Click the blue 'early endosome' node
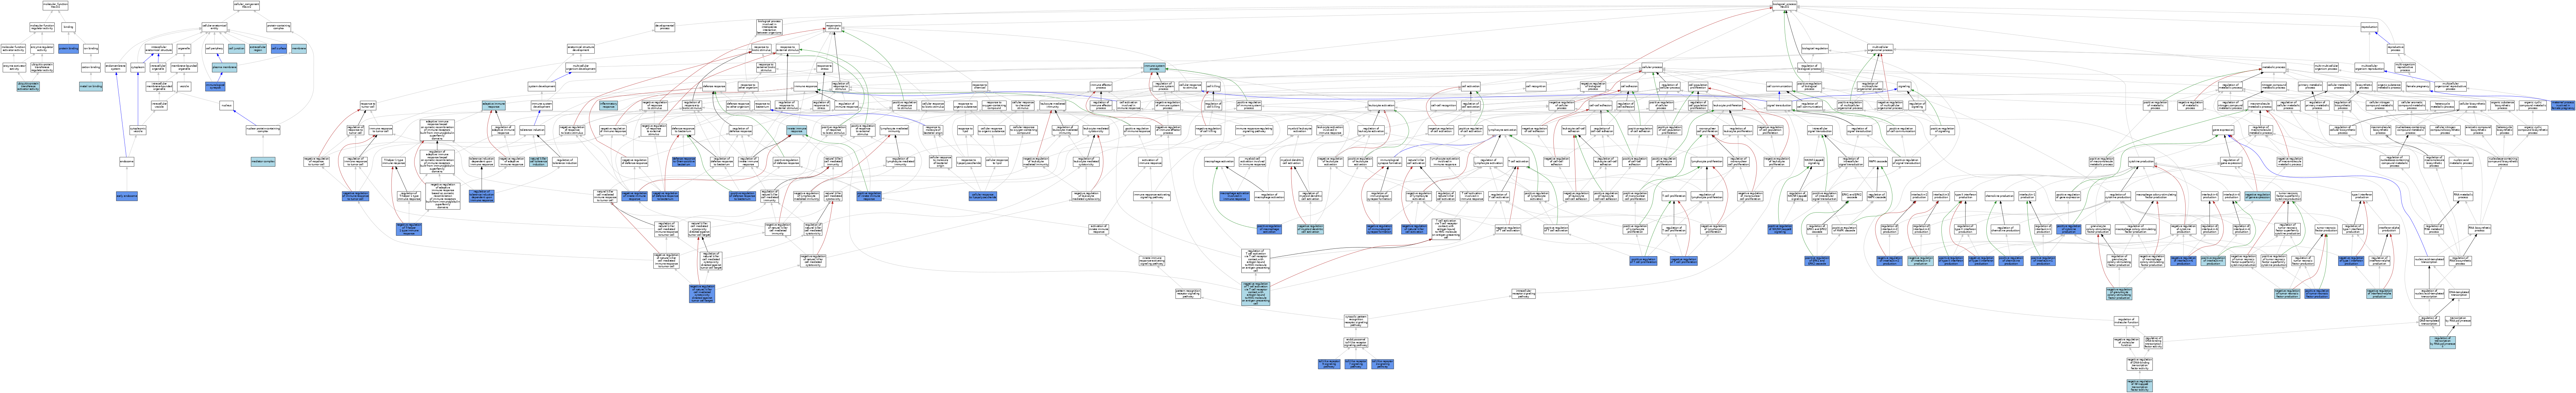The height and width of the screenshot is (393, 2576). click(x=127, y=197)
